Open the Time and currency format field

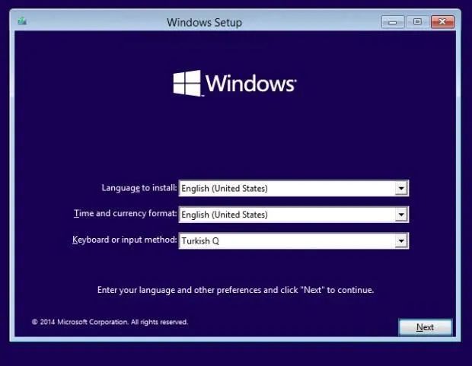tap(294, 215)
